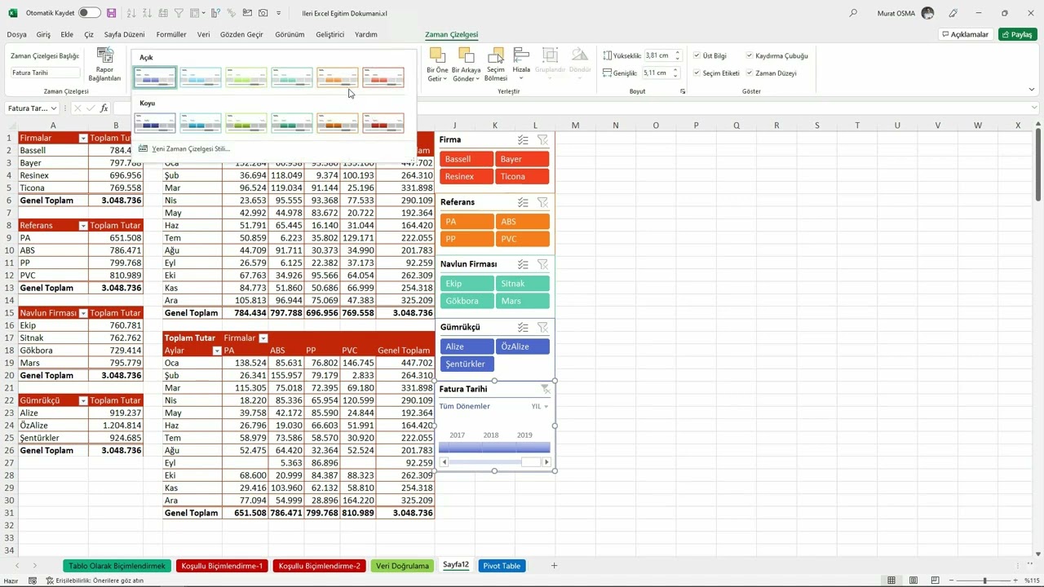Toggle the ÖzAlize slicer item

pyautogui.click(x=522, y=346)
